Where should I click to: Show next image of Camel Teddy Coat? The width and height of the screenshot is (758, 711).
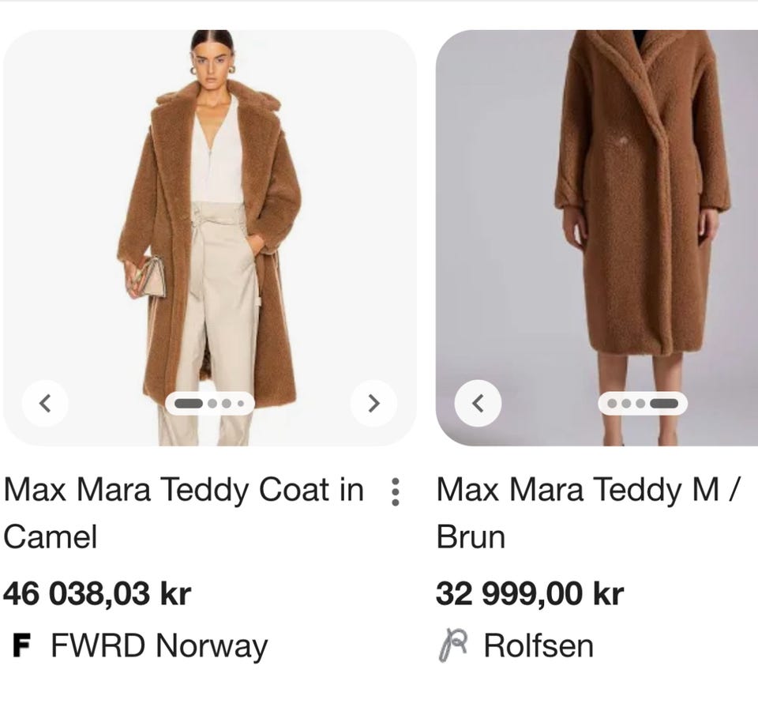373,403
